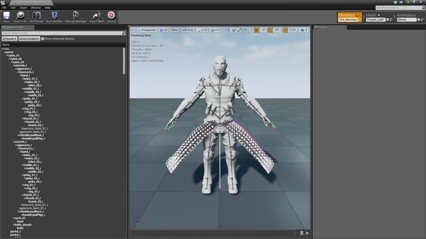Viewport: 426px width, 239px height.
Task: Click the Mesh browse magnifier icon
Action: click(x=391, y=19)
